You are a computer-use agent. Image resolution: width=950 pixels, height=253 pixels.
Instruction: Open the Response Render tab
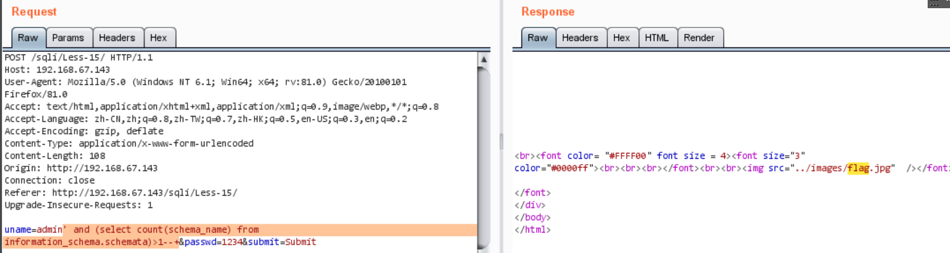(x=699, y=37)
